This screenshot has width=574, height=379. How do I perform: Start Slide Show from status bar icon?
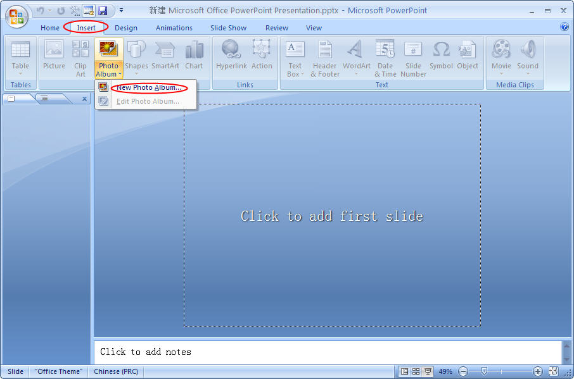[x=428, y=371]
